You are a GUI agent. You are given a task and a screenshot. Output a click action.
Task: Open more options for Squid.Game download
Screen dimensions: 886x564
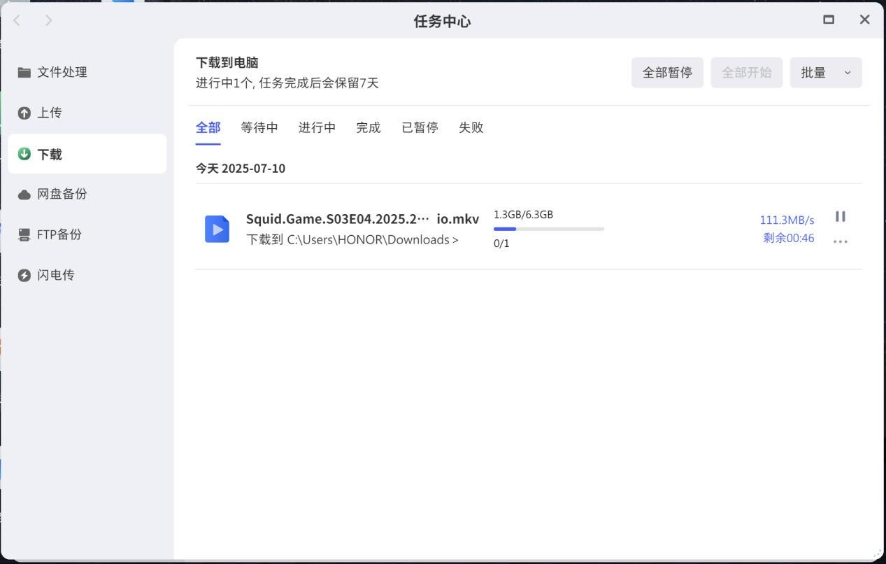click(x=841, y=241)
